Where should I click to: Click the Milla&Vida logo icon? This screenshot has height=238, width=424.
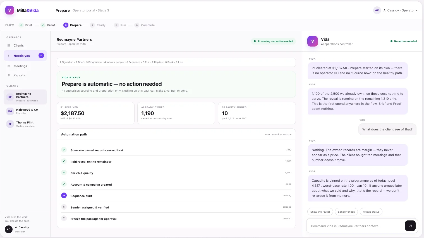coord(9,10)
